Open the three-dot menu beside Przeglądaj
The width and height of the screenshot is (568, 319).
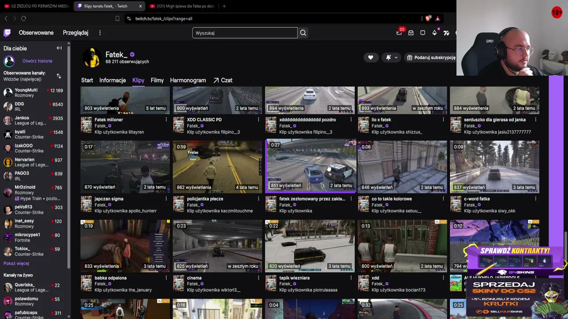100,33
